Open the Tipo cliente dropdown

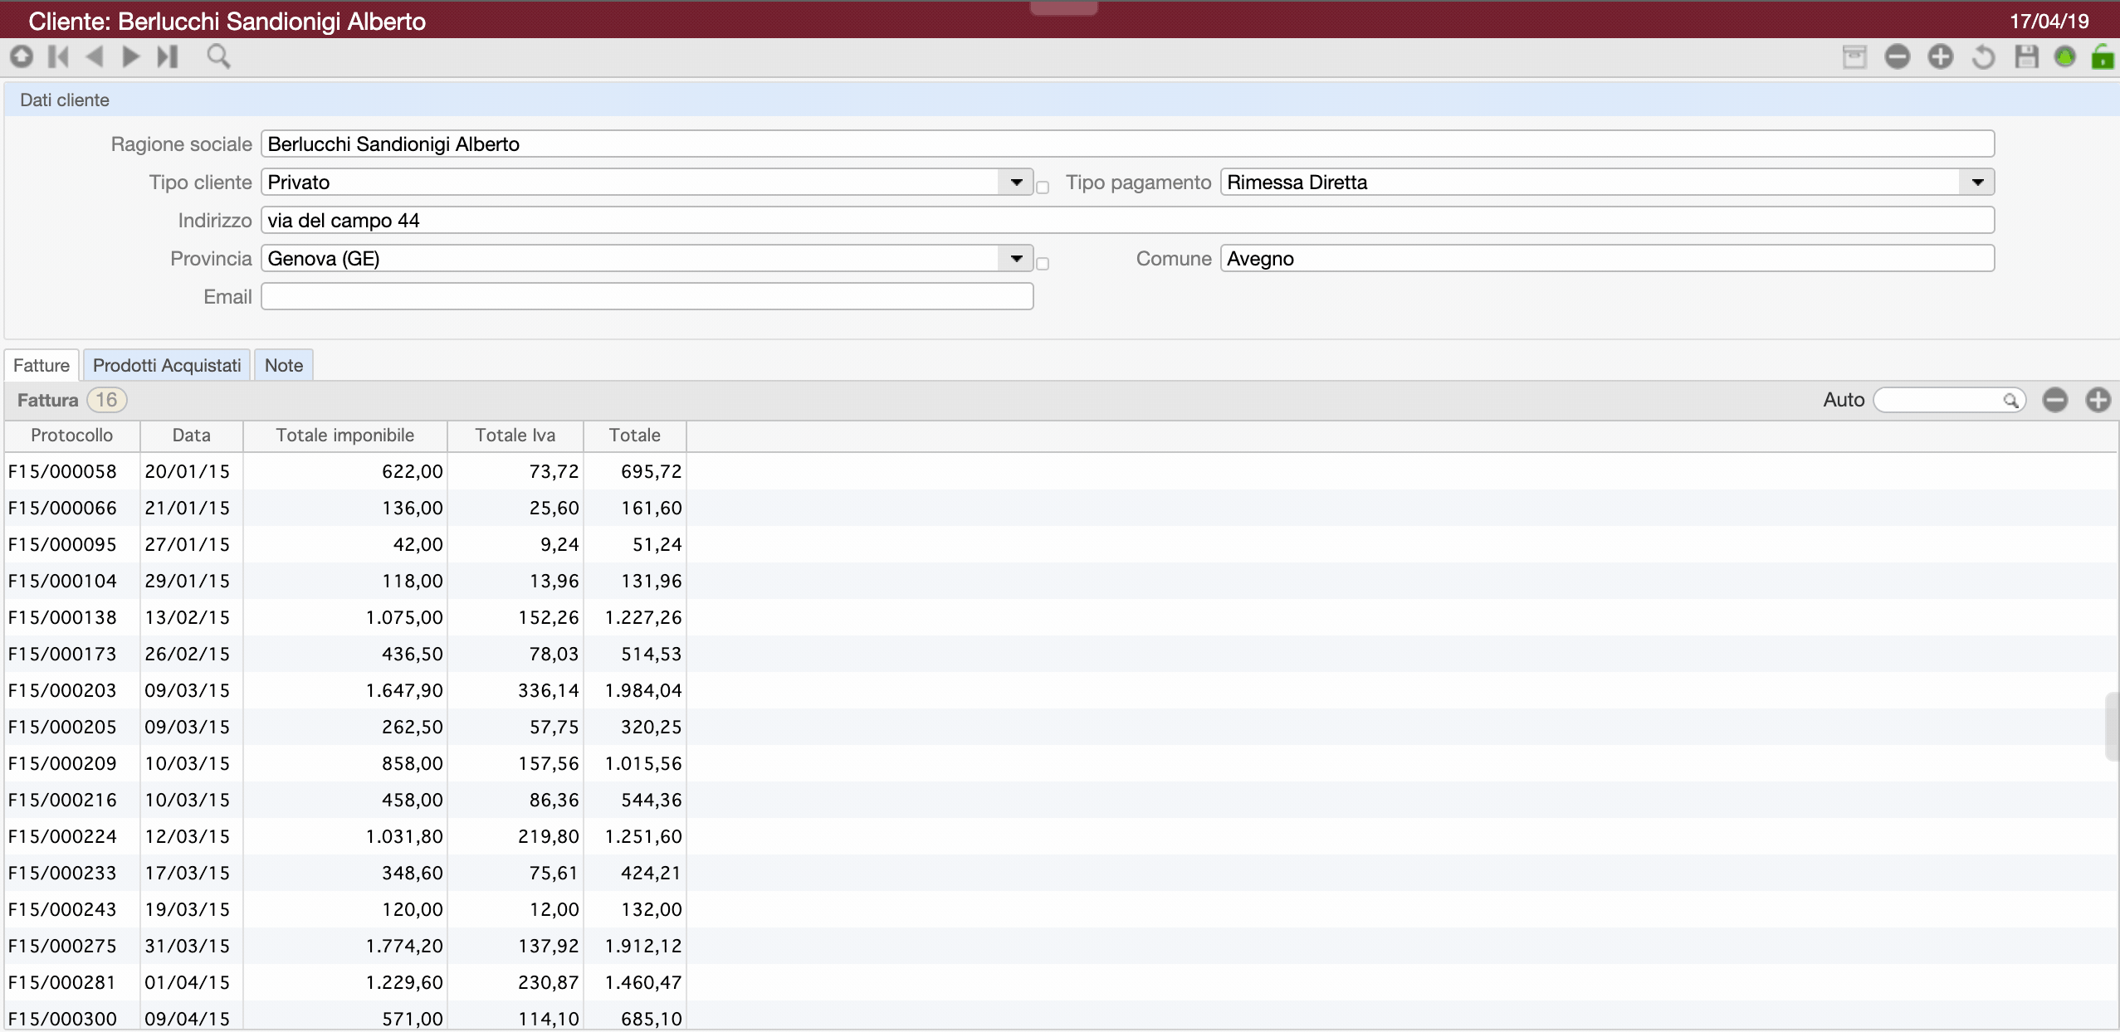click(1016, 183)
